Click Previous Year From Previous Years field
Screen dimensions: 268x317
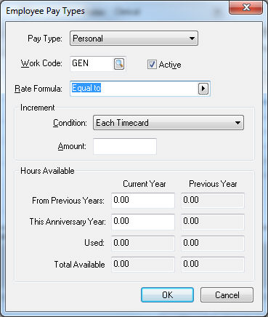tap(213, 201)
